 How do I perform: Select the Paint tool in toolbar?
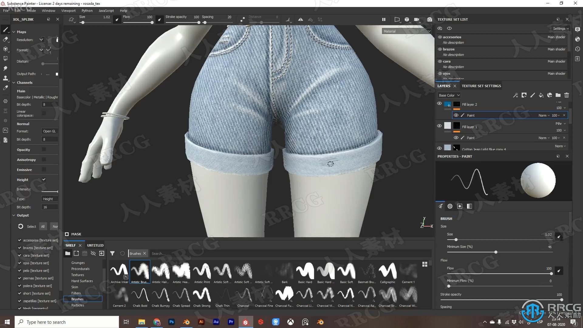5,30
